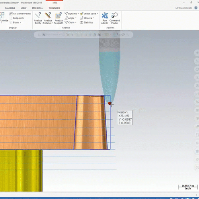Switch to the TOOLPATHS ribbon tab
Screen dimensions: 199x199
coord(54,8)
